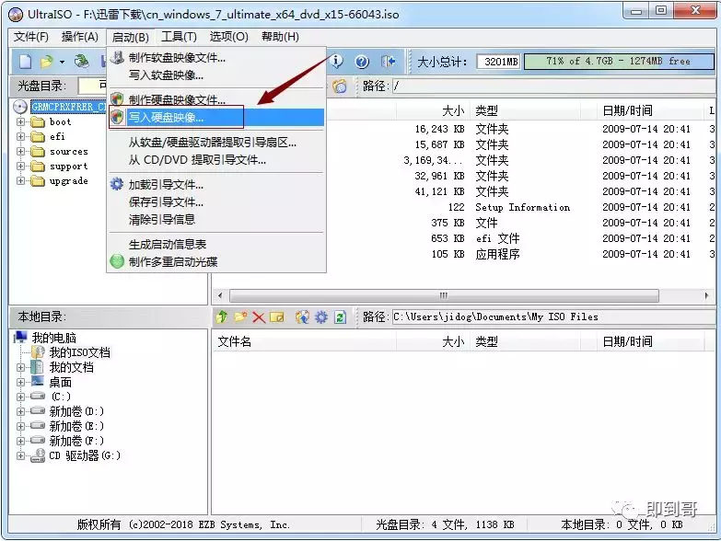Expand the sources folder tree node
721x541 pixels.
pyautogui.click(x=20, y=151)
